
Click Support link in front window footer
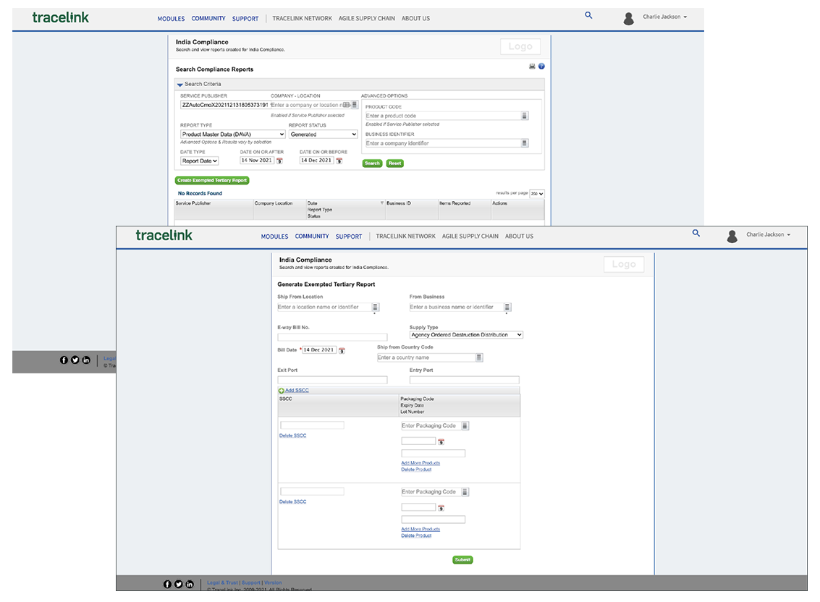click(x=251, y=582)
